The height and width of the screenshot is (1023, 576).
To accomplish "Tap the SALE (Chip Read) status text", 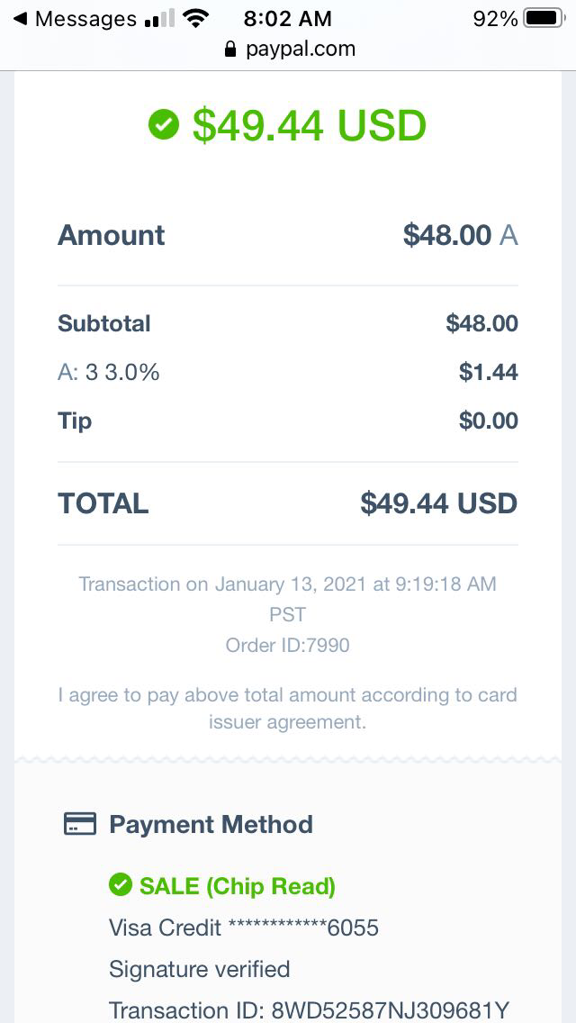I will (238, 886).
